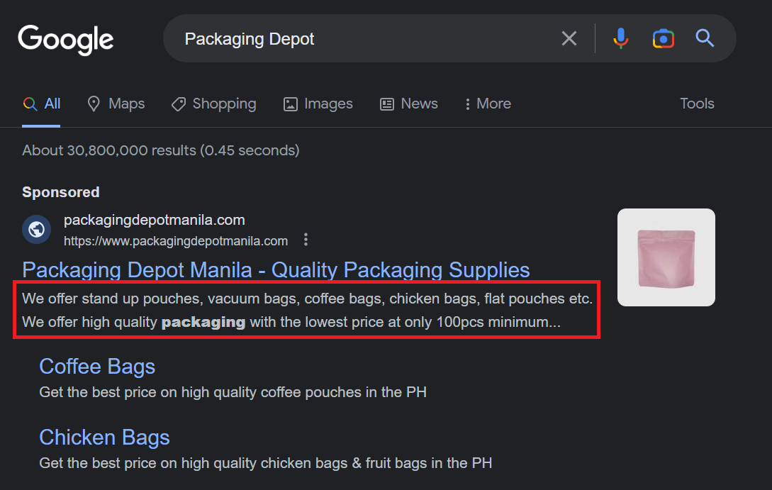Click the packagingdepotmanila.com URL text

pos(176,241)
